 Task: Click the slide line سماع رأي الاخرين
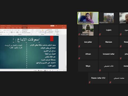pyautogui.click(x=50, y=51)
